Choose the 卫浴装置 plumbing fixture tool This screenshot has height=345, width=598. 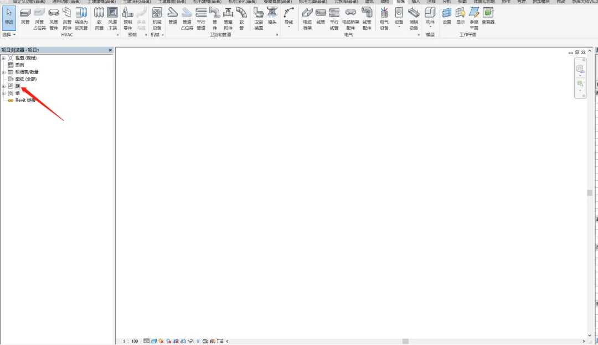[259, 19]
